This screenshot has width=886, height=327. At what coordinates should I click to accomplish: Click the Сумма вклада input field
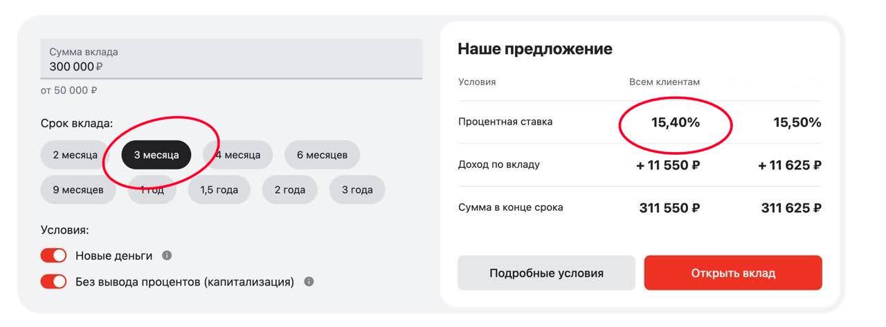(x=231, y=59)
